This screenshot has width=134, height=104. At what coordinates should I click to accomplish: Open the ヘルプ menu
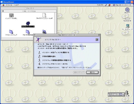16,5
